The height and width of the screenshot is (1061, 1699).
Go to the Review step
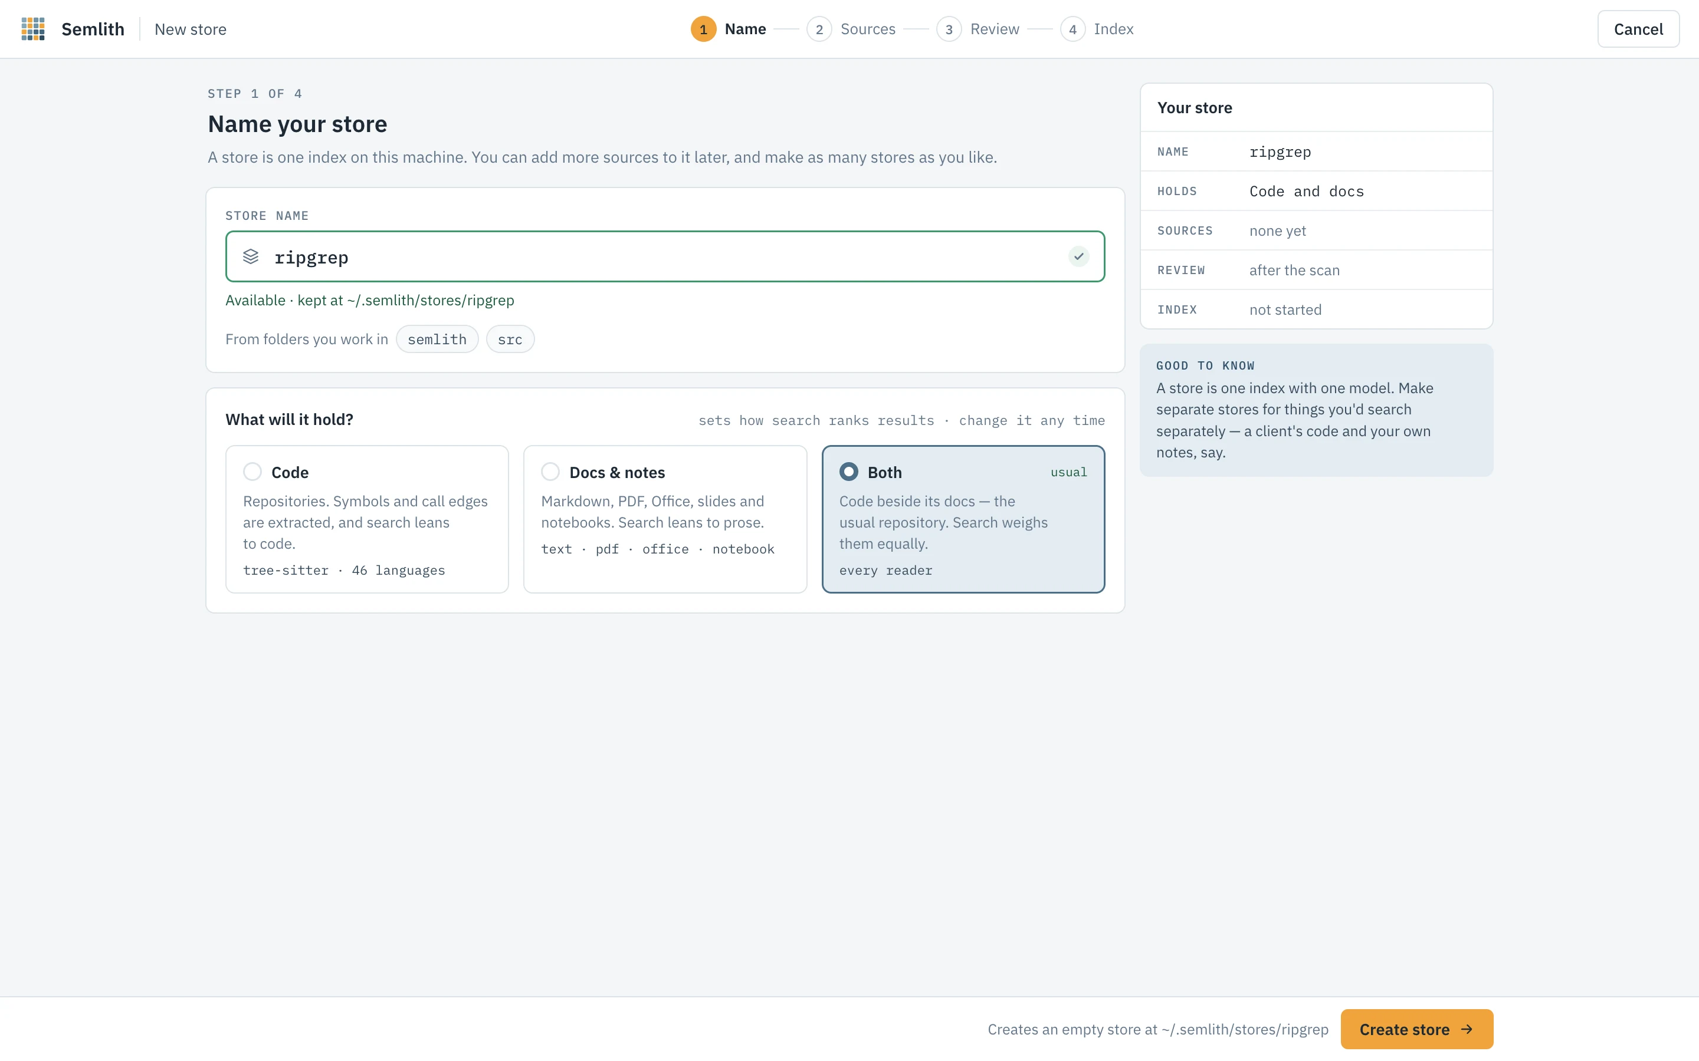(994, 29)
